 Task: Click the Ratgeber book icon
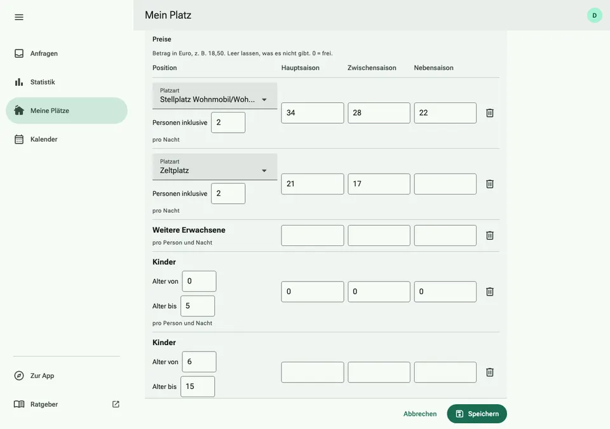point(18,404)
